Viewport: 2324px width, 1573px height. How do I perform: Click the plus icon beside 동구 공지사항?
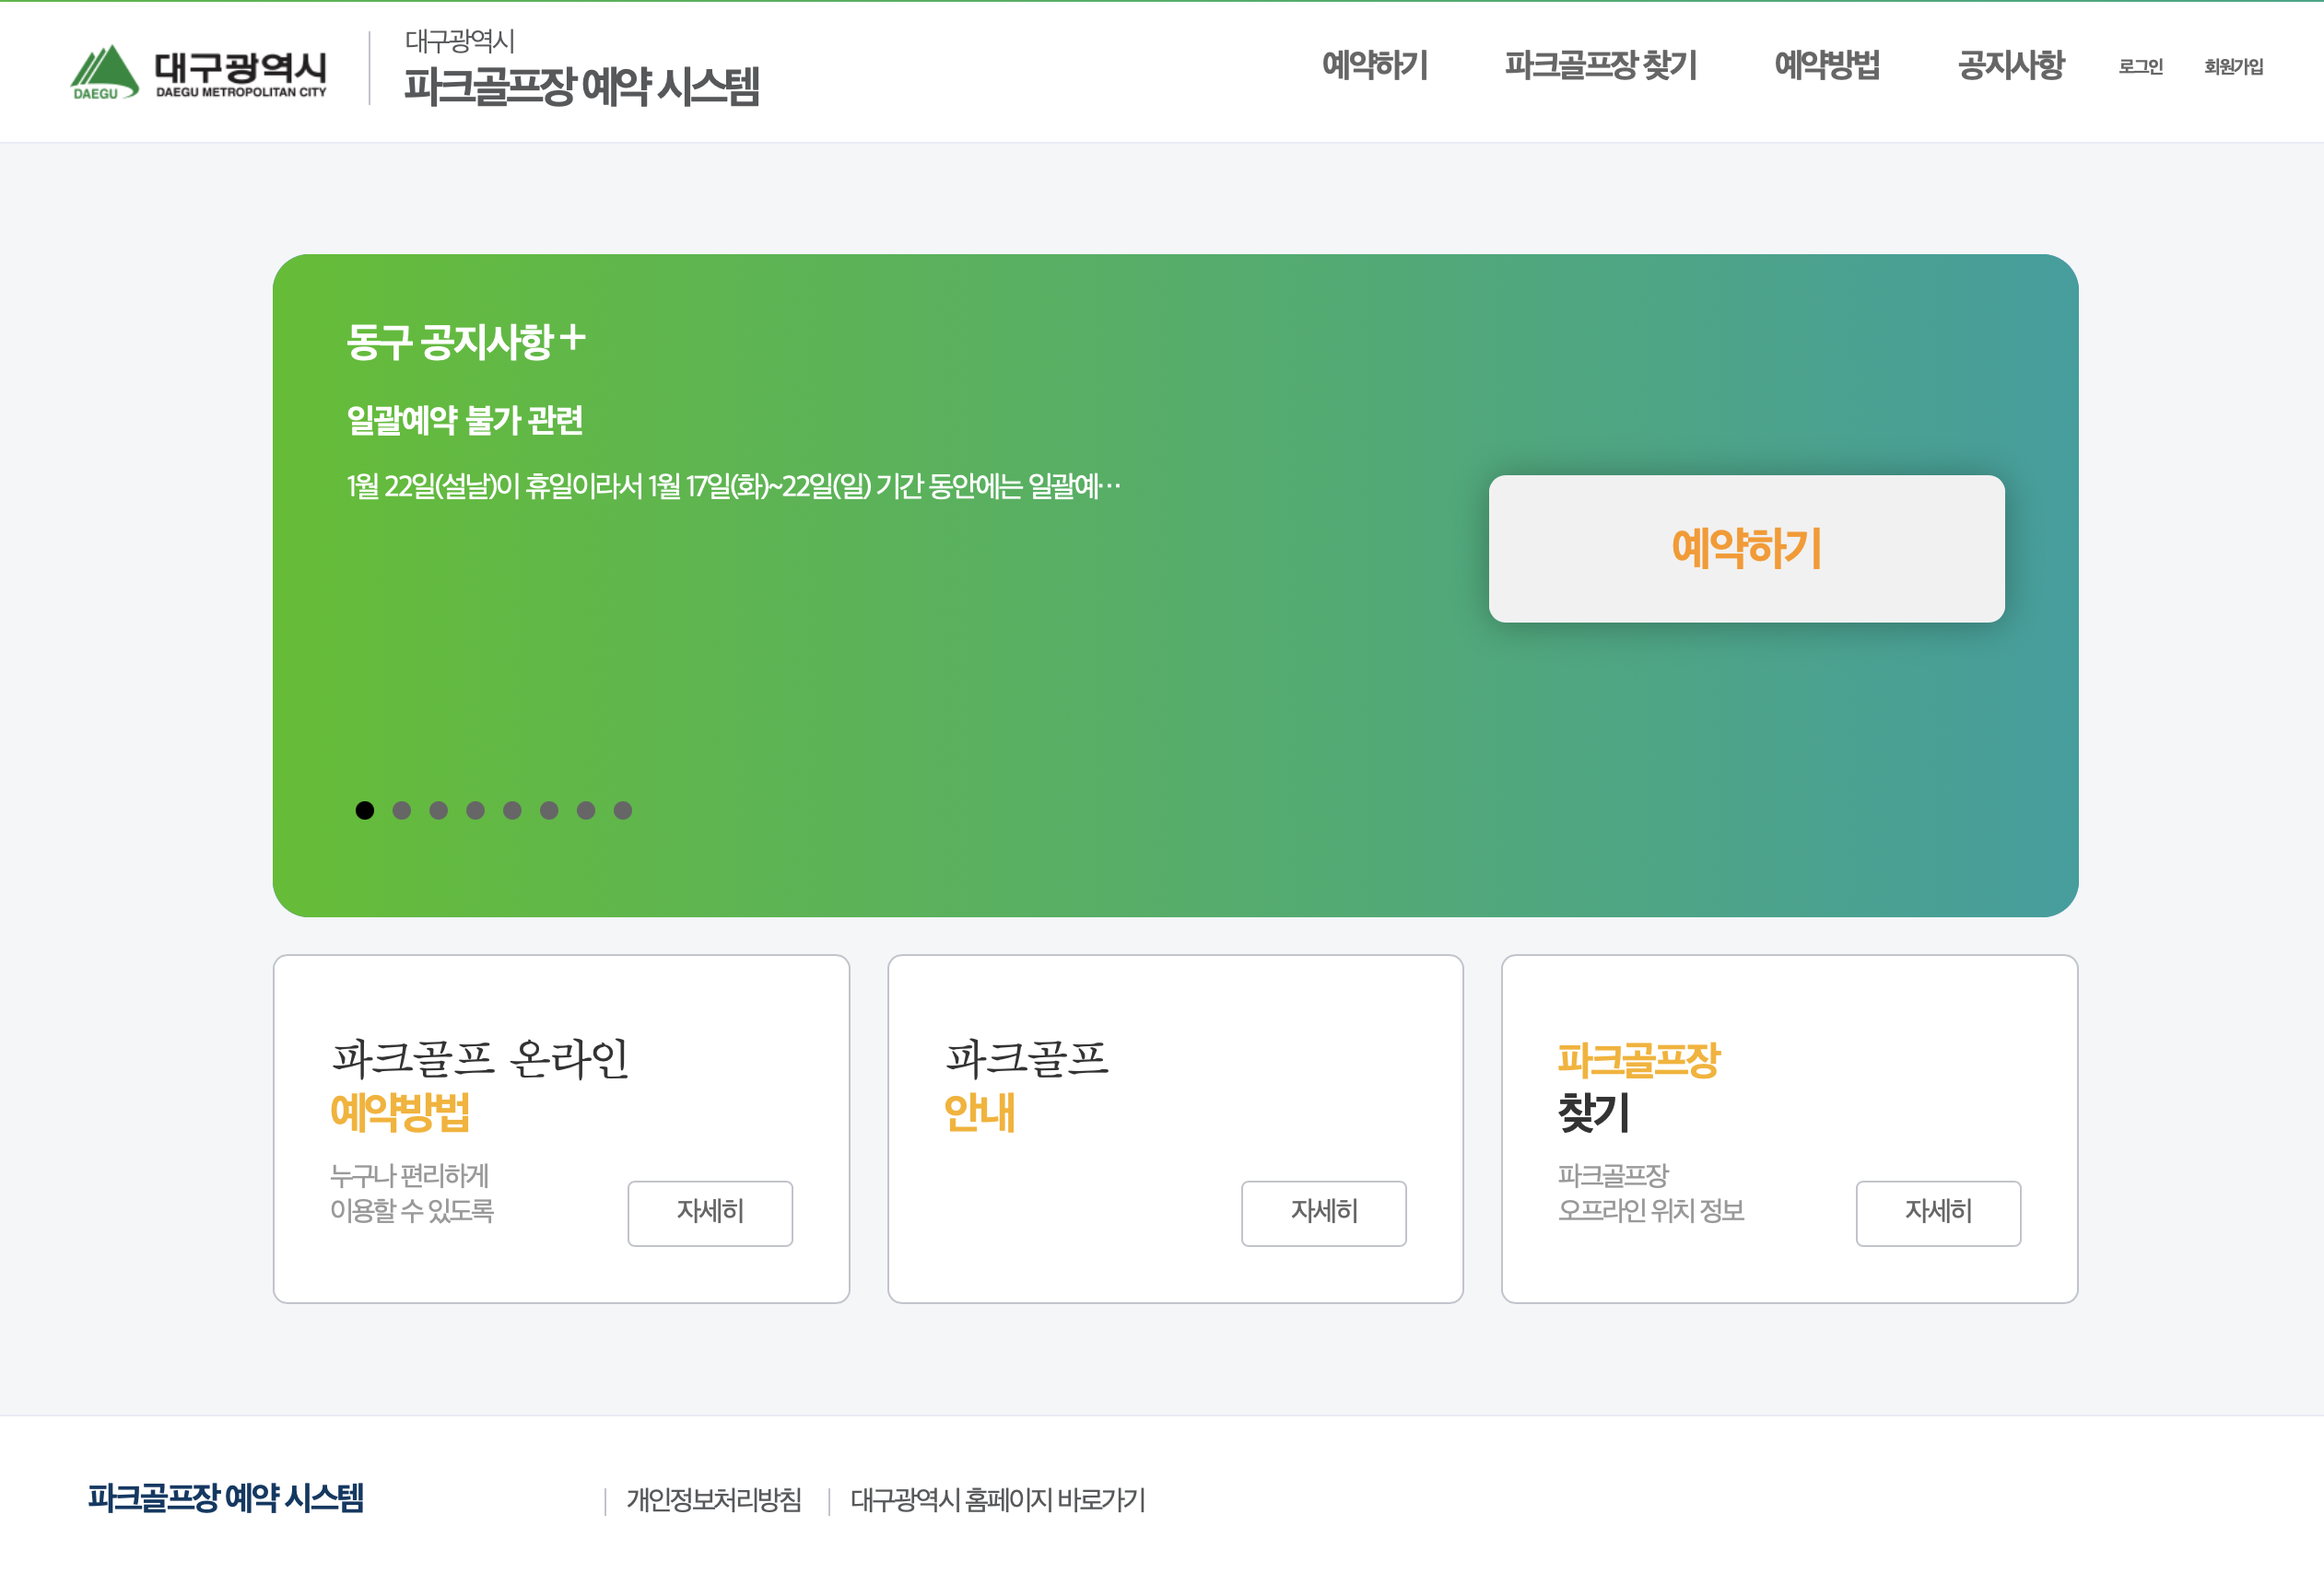tap(573, 339)
